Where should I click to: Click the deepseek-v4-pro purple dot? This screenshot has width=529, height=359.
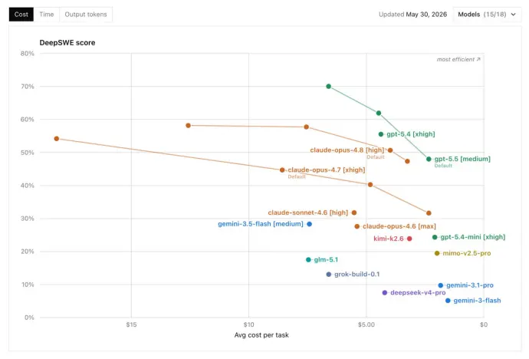[x=385, y=292]
